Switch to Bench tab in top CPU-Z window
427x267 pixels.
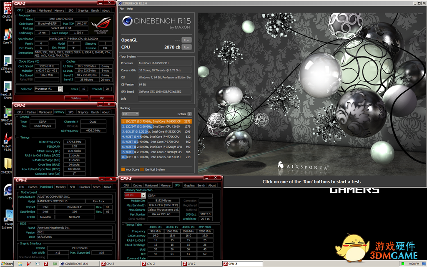click(95, 10)
